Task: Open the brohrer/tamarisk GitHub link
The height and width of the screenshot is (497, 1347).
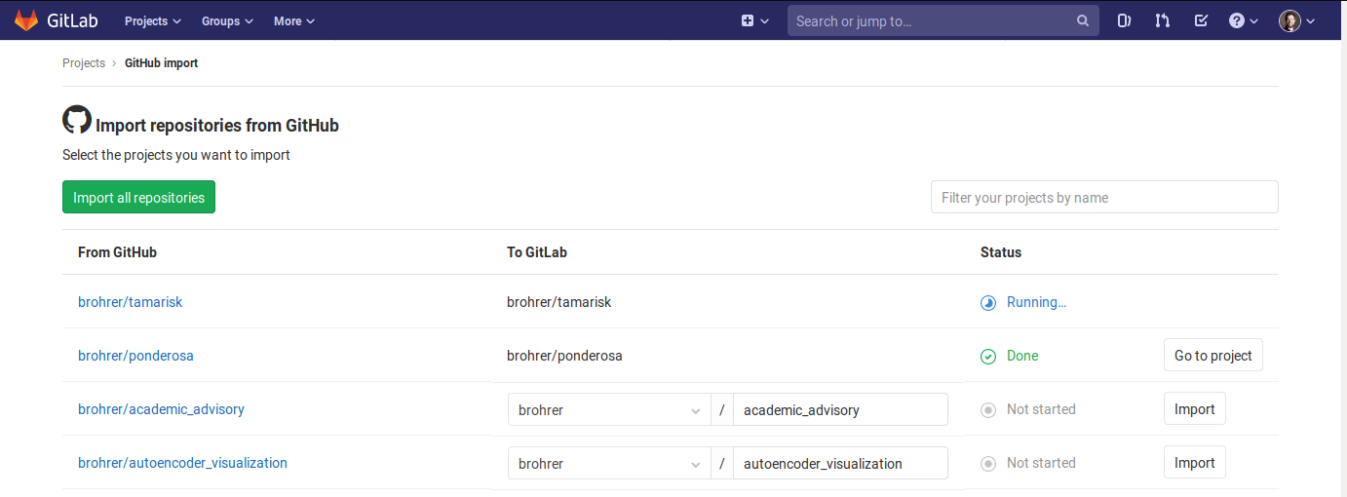Action: tap(131, 302)
